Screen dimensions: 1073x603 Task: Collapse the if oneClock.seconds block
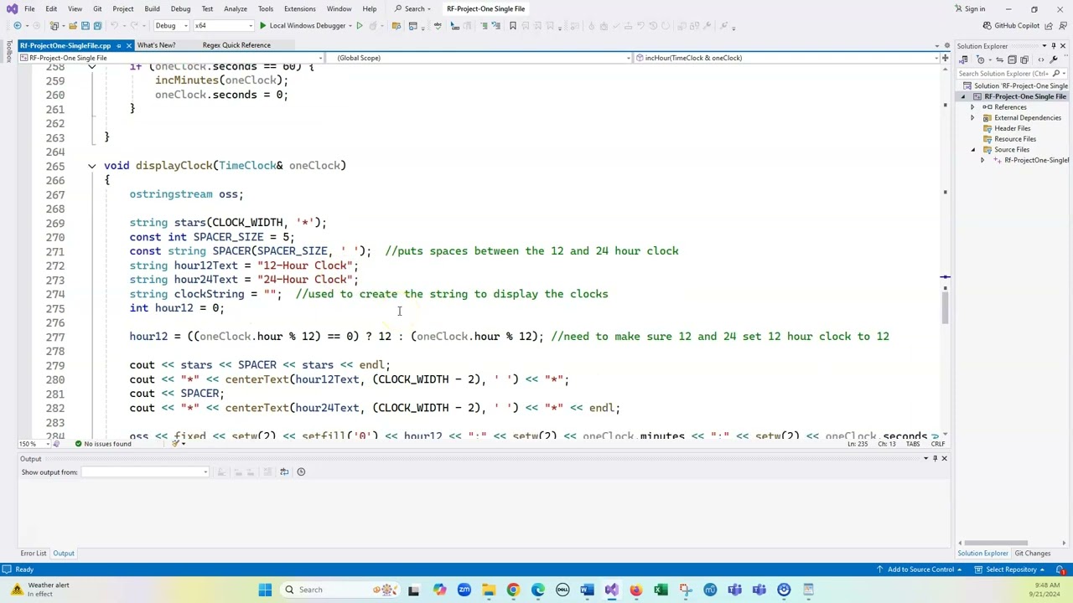pyautogui.click(x=92, y=66)
